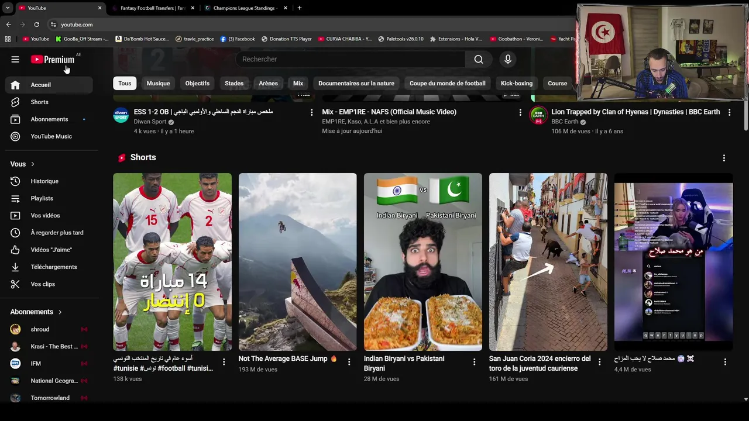749x421 pixels.
Task: Select the Tous filter chip
Action: [x=125, y=84]
